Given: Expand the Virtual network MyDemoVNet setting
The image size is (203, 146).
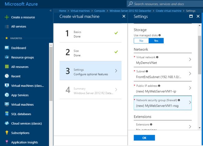Looking at the screenshot, I should 162,60.
